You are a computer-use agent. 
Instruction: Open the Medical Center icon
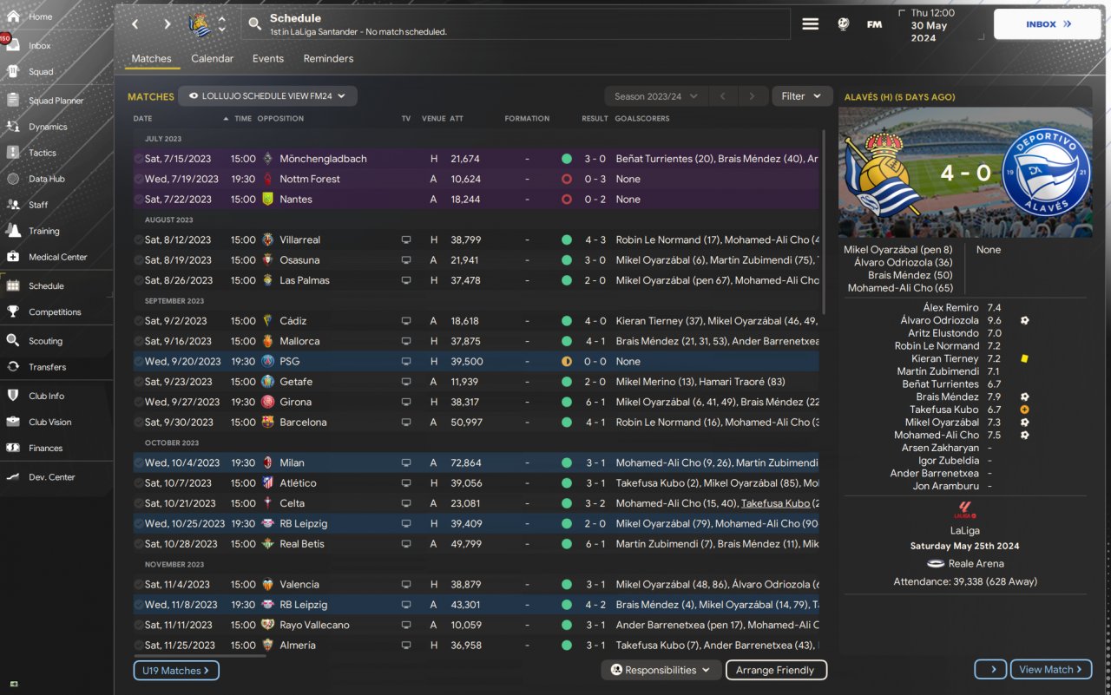[x=13, y=257]
